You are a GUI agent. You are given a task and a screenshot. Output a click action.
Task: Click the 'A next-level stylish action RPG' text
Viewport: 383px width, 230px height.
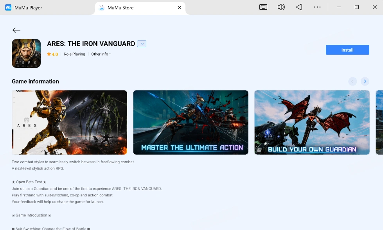[x=38, y=169]
